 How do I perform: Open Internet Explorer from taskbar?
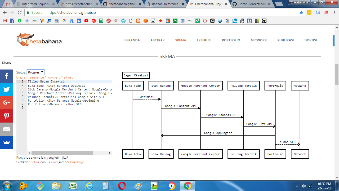(x=89, y=186)
